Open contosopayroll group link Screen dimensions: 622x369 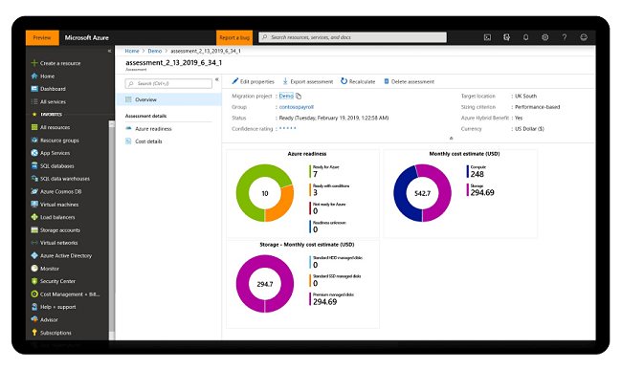[297, 107]
